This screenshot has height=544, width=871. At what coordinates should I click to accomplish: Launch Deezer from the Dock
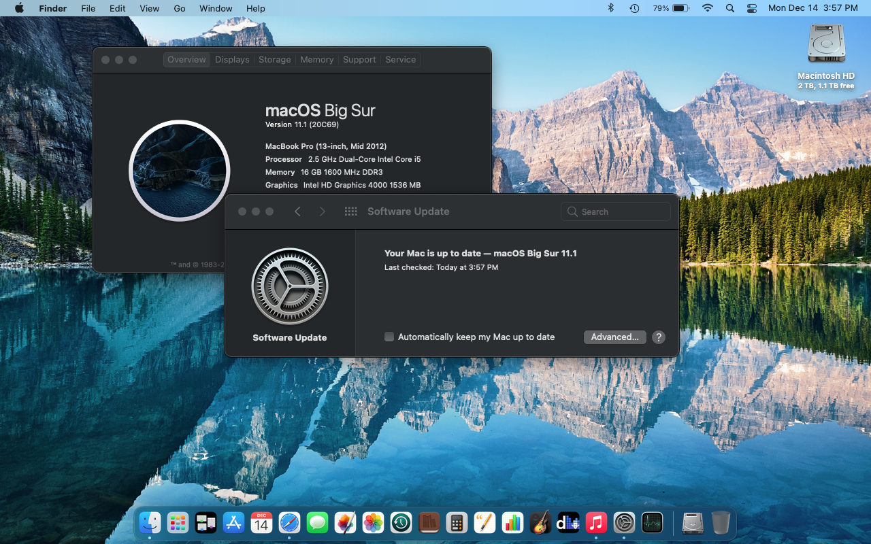[568, 522]
